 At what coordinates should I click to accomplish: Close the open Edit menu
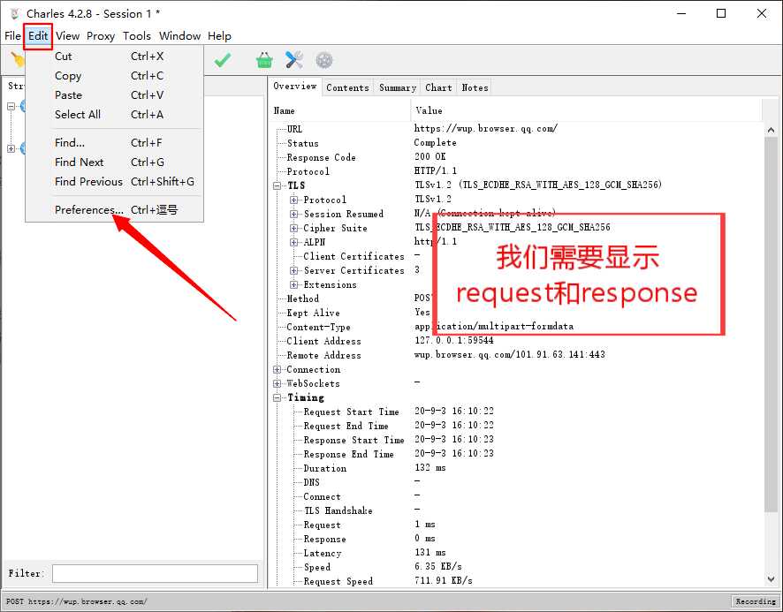point(38,36)
